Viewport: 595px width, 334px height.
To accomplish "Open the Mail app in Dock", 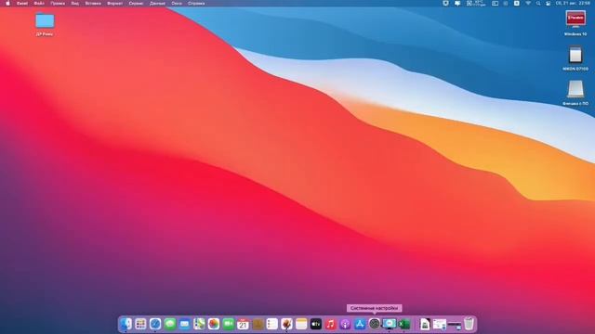I will pos(184,324).
